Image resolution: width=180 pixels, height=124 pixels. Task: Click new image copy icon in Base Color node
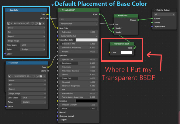tap(36, 23)
